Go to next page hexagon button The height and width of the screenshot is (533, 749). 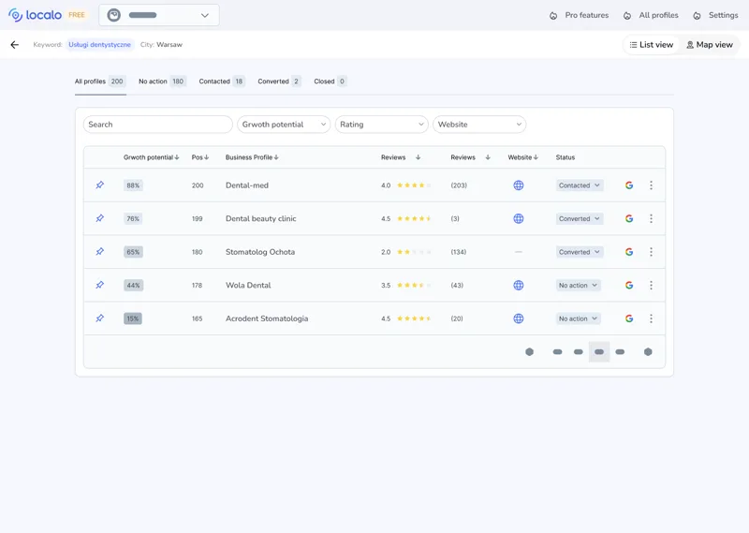[x=648, y=352]
